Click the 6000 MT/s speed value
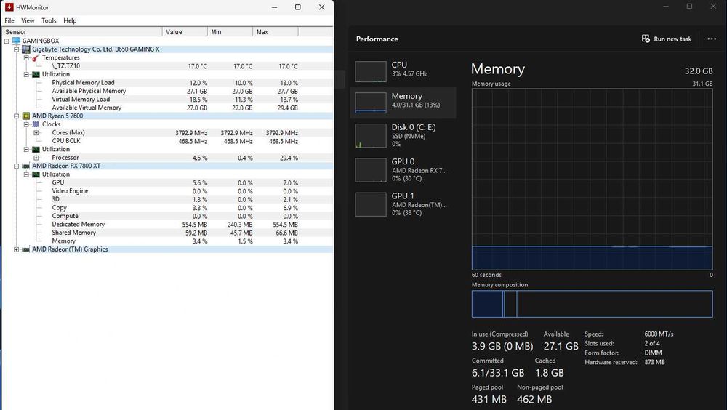This screenshot has width=727, height=410. coord(659,334)
